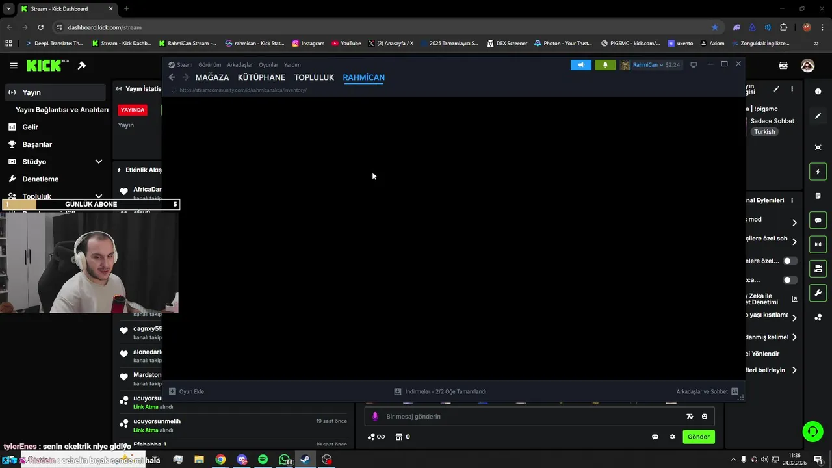Image resolution: width=832 pixels, height=468 pixels.
Task: Open Discord from taskbar
Action: click(242, 460)
